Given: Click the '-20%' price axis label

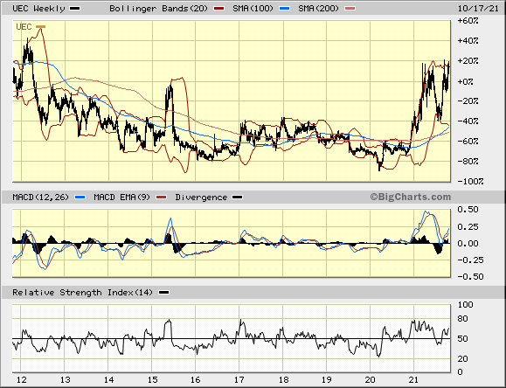Looking at the screenshot, I should coord(468,101).
